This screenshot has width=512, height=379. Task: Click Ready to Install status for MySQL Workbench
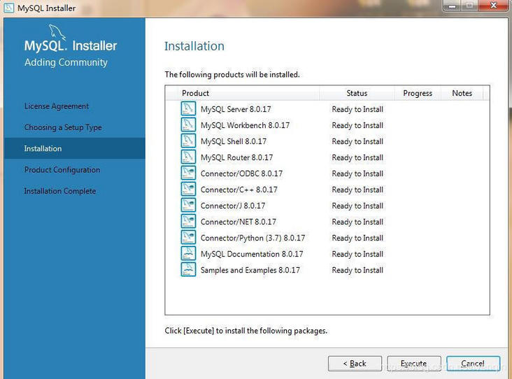[x=357, y=125]
